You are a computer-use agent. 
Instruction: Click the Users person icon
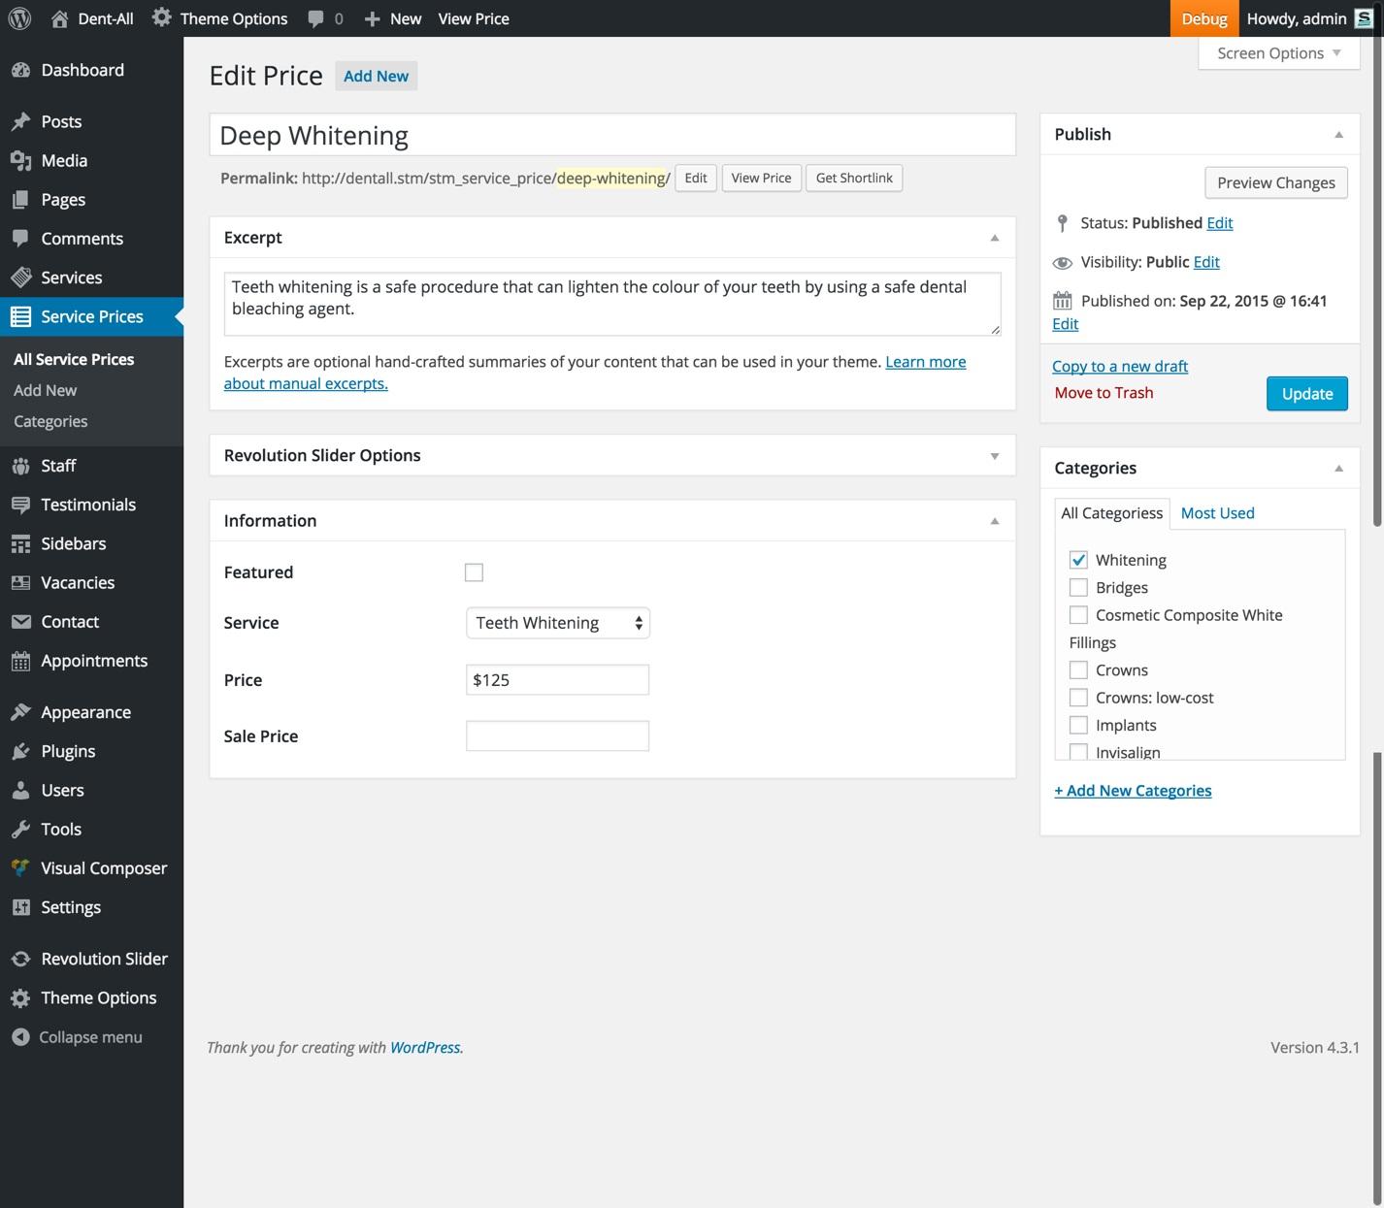pyautogui.click(x=20, y=790)
